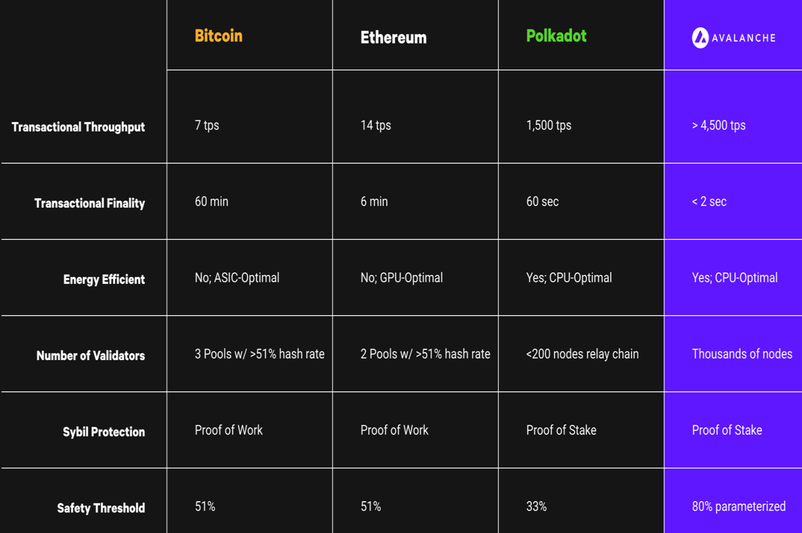Image resolution: width=802 pixels, height=533 pixels.
Task: Click the AVALANCHE header text
Action: tap(743, 38)
